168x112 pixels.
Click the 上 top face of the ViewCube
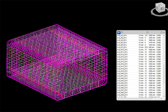[x=160, y=4]
